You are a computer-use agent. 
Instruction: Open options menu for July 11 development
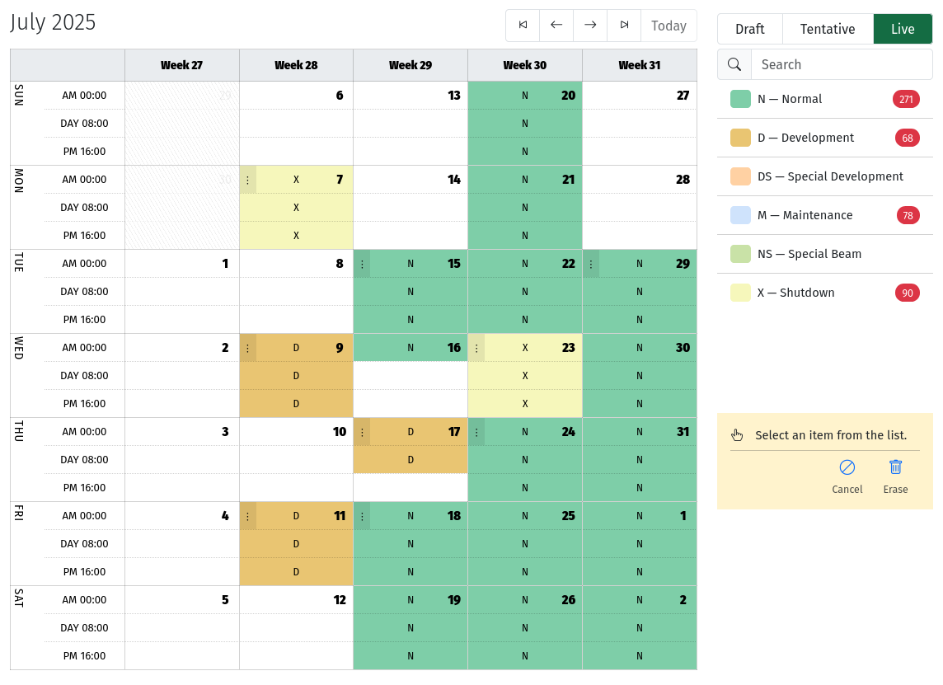click(x=248, y=516)
